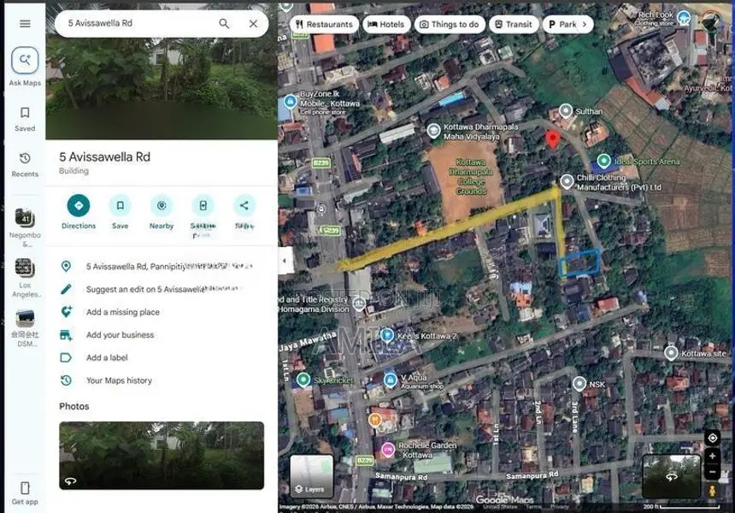Click the Rich Look Clothing store marker
Image resolution: width=735 pixels, height=513 pixels.
(684, 18)
